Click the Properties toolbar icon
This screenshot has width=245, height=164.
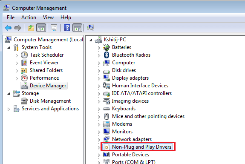point(54,28)
